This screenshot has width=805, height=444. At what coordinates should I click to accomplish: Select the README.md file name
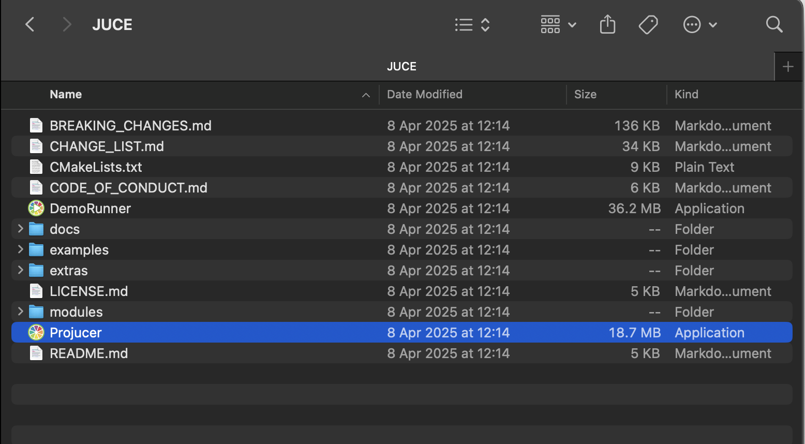pos(88,353)
